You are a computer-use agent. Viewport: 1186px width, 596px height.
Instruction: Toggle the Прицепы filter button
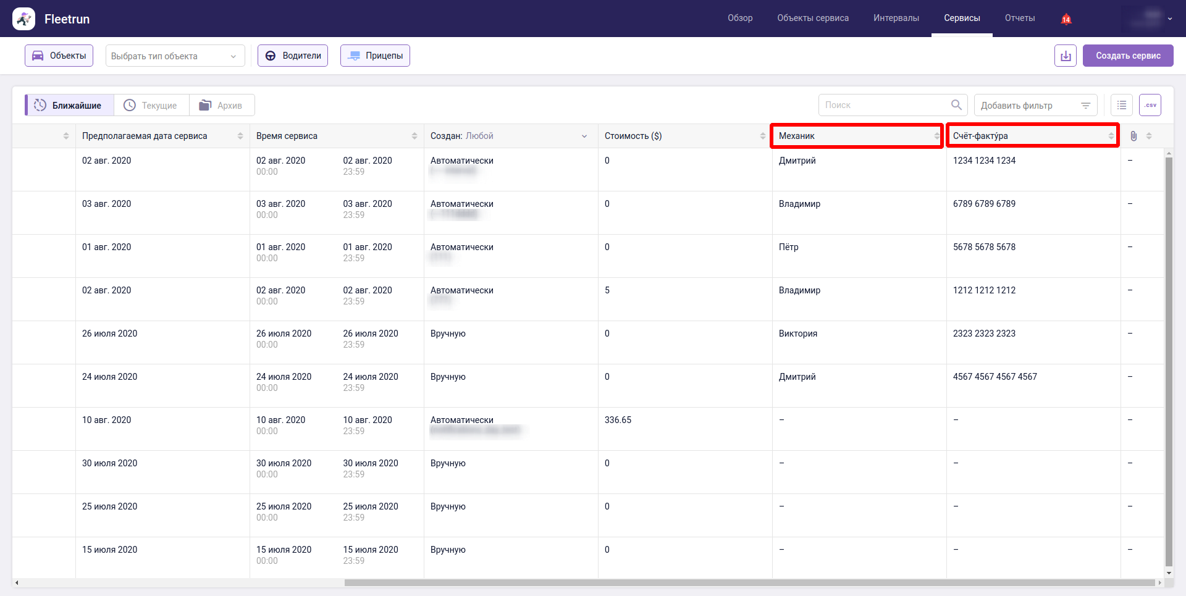coord(375,56)
